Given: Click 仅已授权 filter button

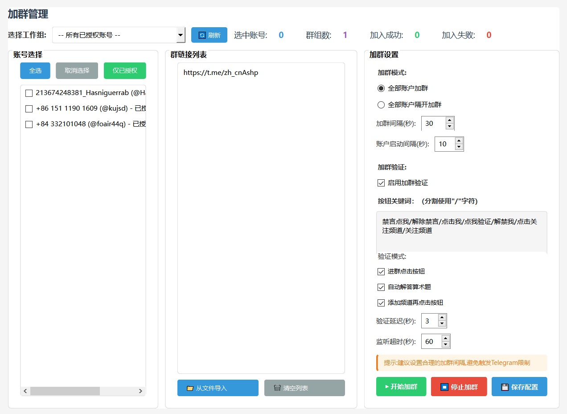Looking at the screenshot, I should pyautogui.click(x=125, y=70).
